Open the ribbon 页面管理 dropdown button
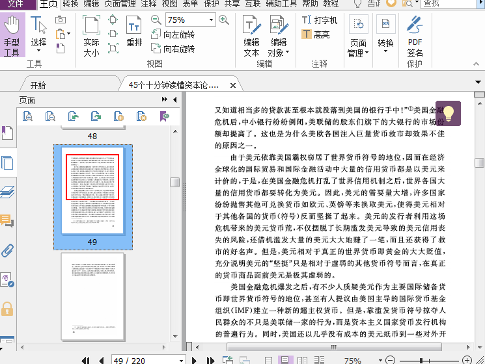This screenshot has width=485, height=364. pos(359,36)
